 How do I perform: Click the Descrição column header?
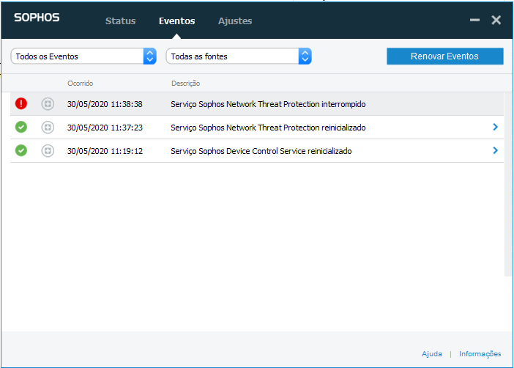pos(185,84)
